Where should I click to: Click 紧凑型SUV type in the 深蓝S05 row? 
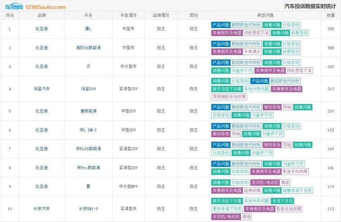129,89
